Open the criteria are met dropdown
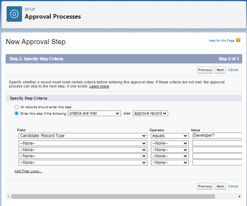The image size is (247, 206). pyautogui.click(x=94, y=113)
